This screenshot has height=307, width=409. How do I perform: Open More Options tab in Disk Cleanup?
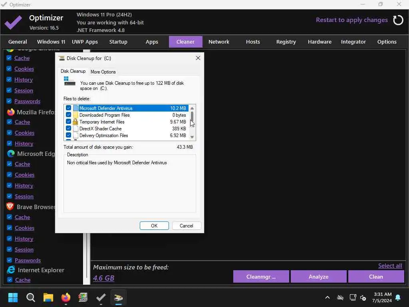(x=103, y=72)
